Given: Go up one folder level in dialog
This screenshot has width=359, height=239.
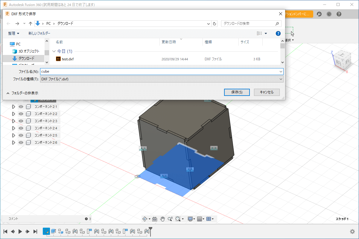Looking at the screenshot, I should (30, 24).
